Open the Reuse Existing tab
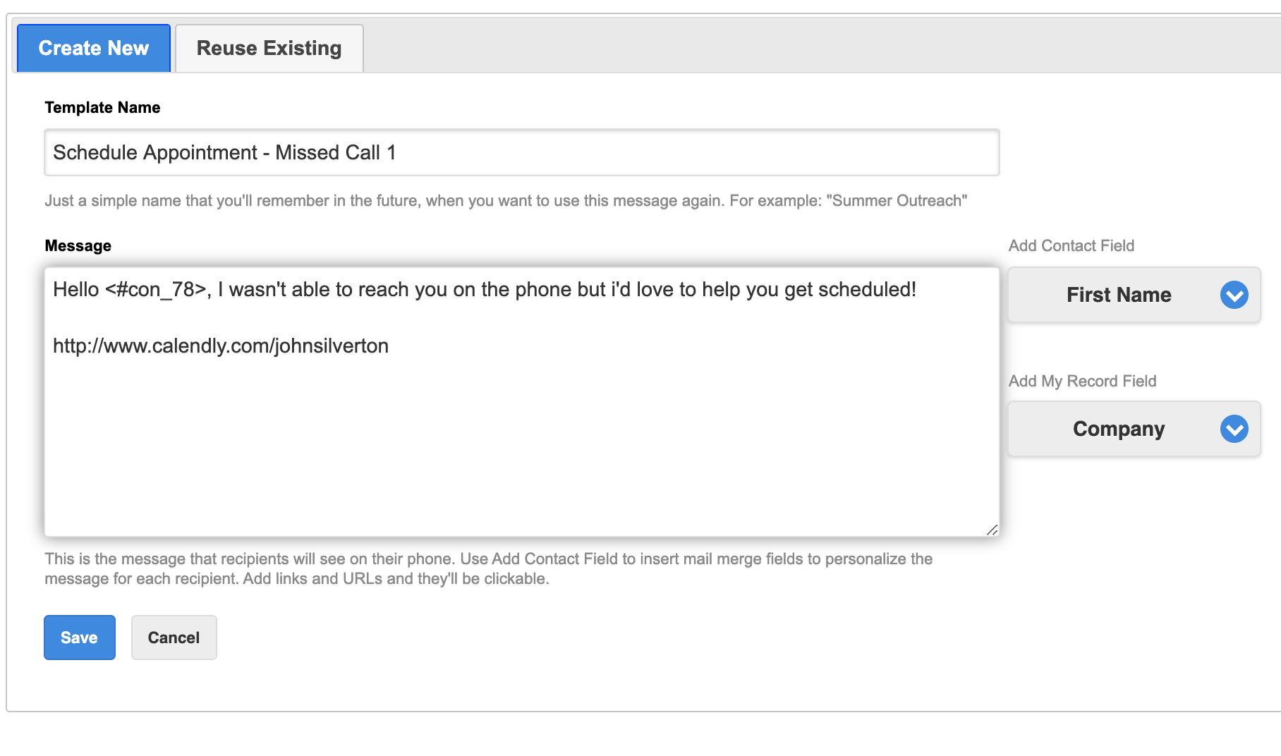1281x756 pixels. (269, 48)
